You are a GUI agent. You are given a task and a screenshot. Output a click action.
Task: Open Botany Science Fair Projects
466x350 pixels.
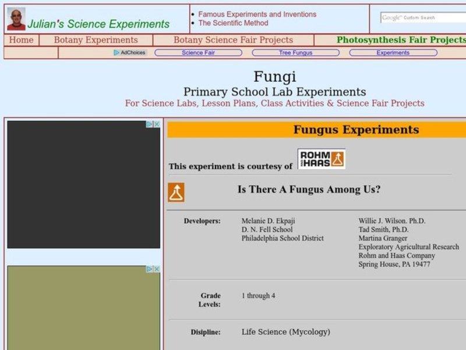tap(234, 40)
